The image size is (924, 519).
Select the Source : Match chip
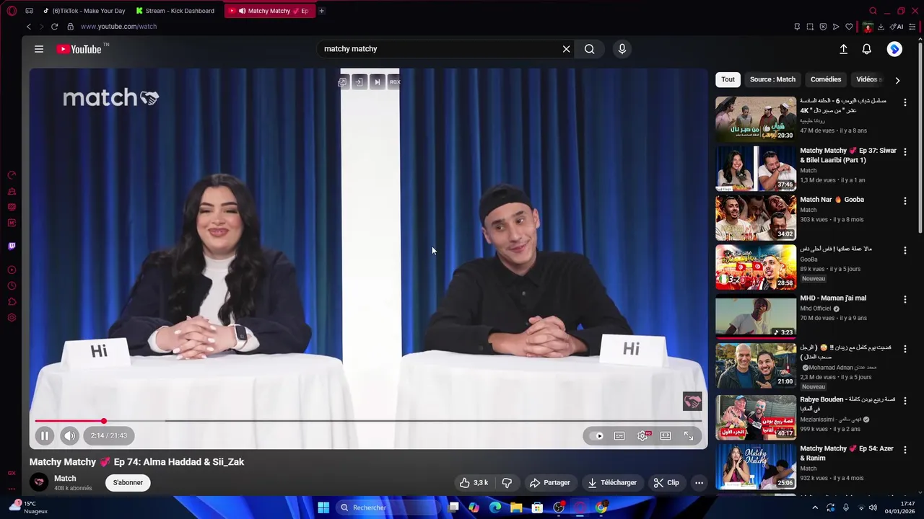tap(772, 79)
